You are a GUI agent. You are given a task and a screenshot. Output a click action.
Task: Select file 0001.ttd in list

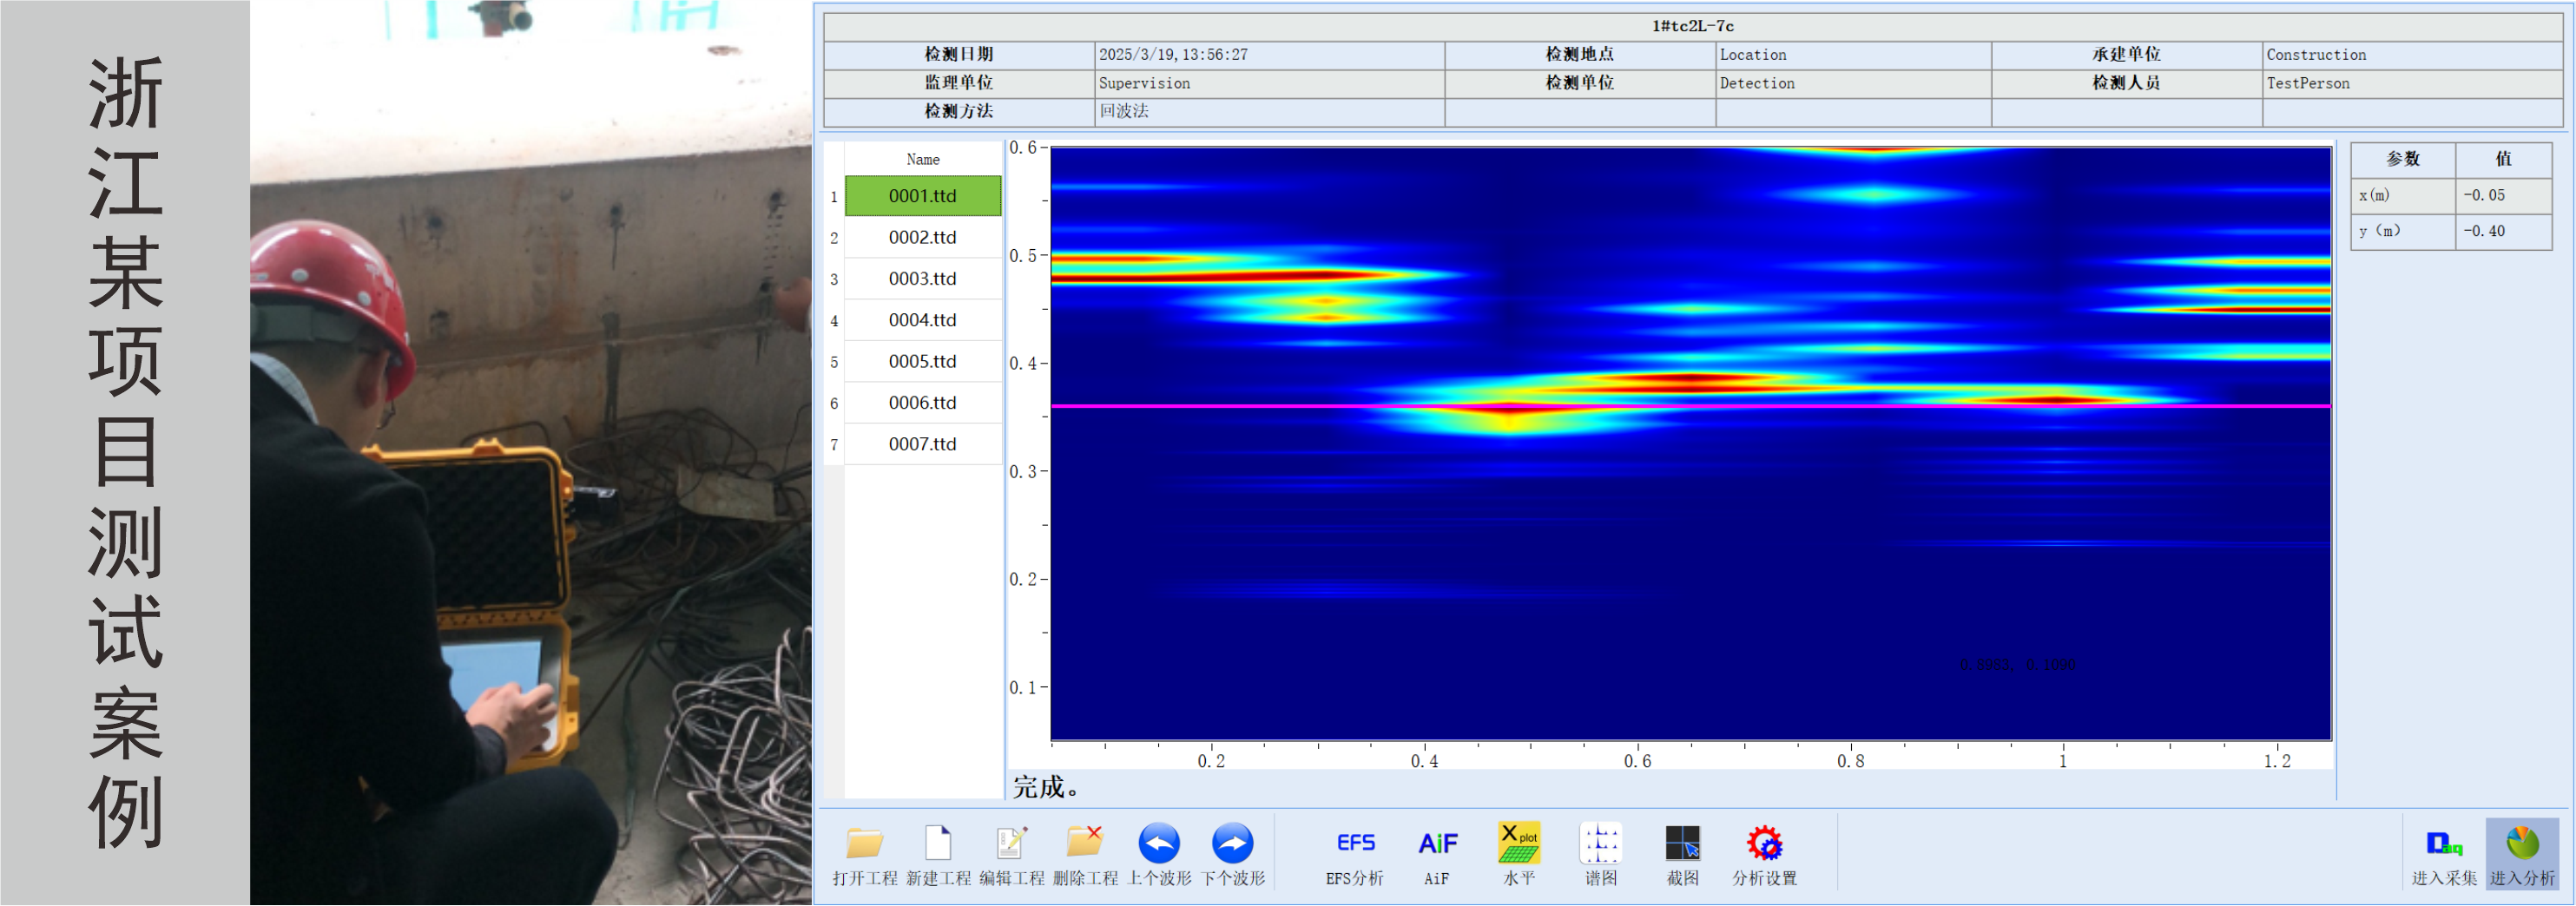(922, 196)
